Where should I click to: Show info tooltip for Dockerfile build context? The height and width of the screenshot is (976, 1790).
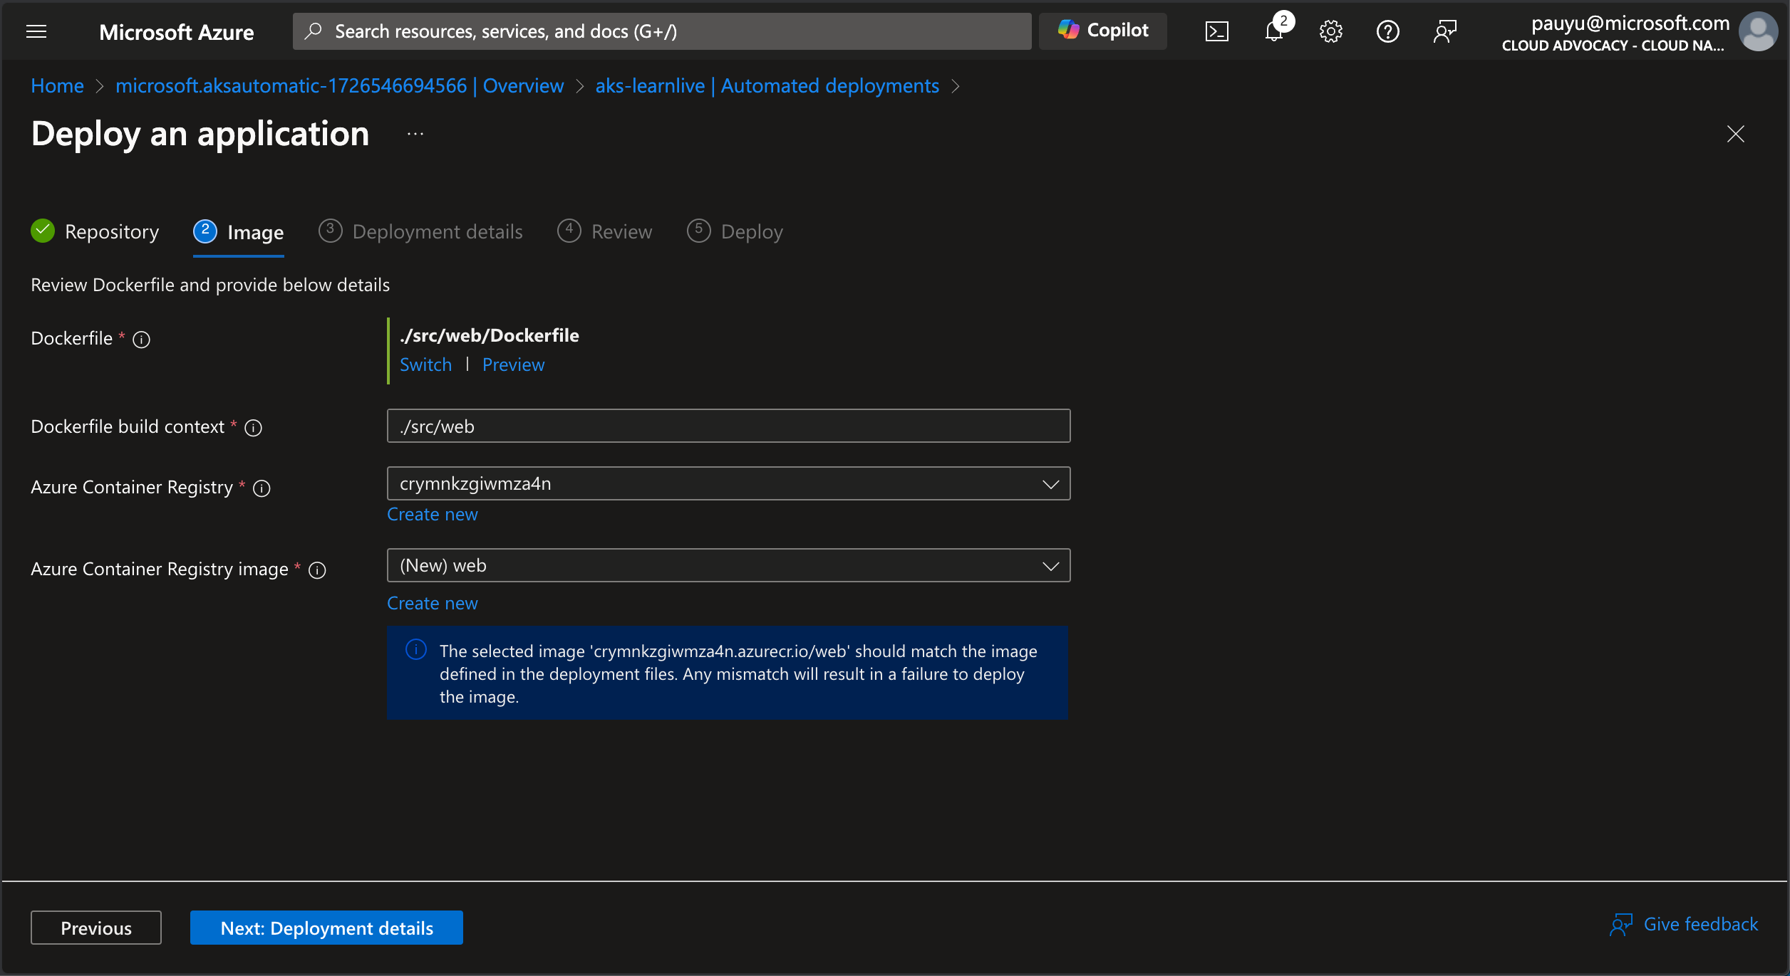point(254,428)
